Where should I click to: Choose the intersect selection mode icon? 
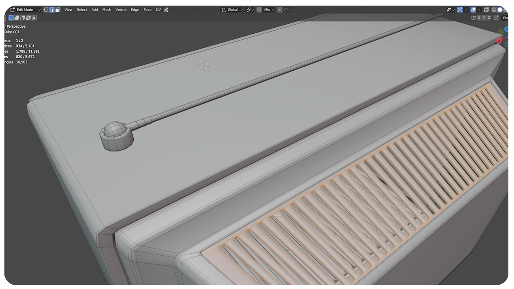(34, 18)
